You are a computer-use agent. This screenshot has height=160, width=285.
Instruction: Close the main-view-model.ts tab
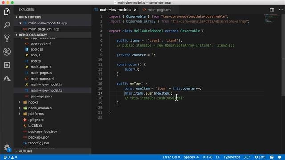[x=135, y=10]
